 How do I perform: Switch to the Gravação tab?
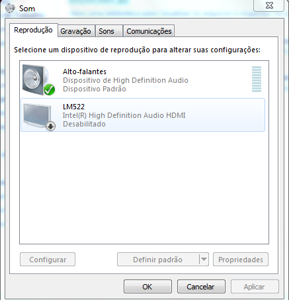[x=75, y=31]
